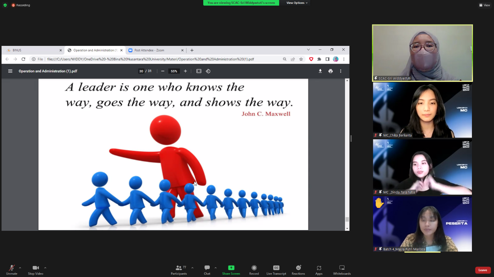Open the Extensions puzzle icon
The height and width of the screenshot is (277, 494).
(x=319, y=59)
